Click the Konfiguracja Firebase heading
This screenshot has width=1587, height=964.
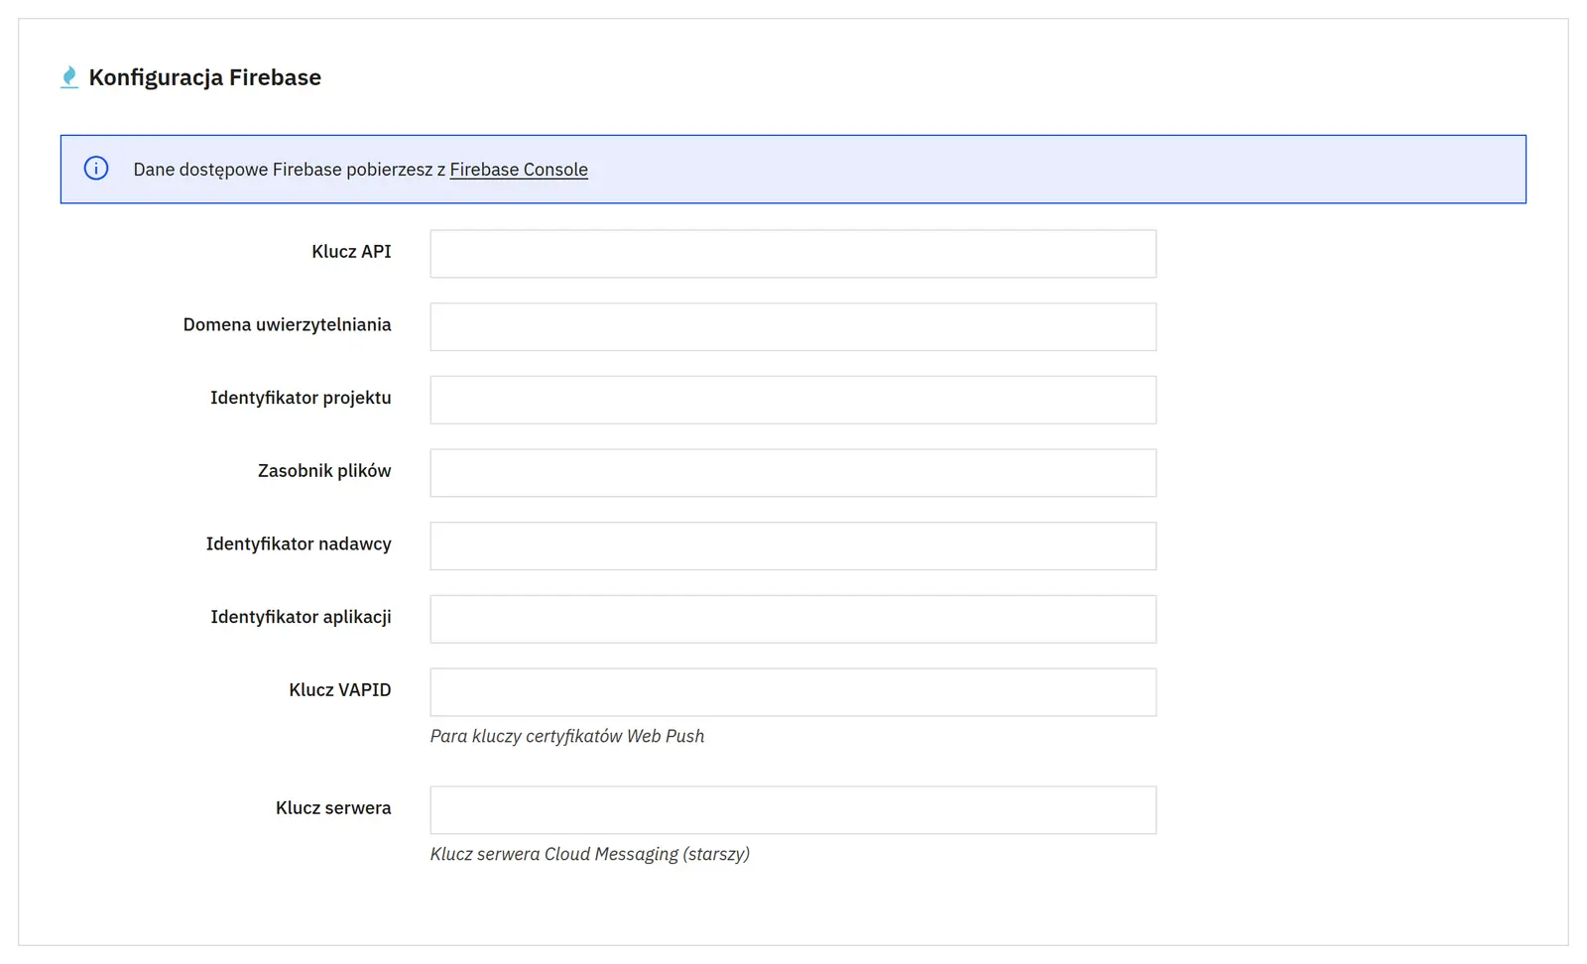205,77
